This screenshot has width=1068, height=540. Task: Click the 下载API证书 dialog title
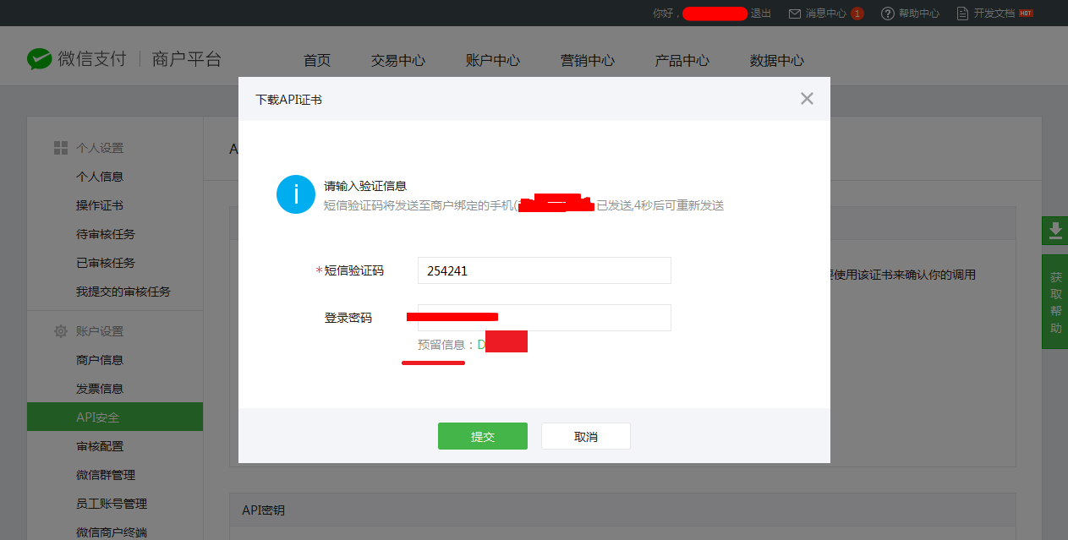coord(288,100)
